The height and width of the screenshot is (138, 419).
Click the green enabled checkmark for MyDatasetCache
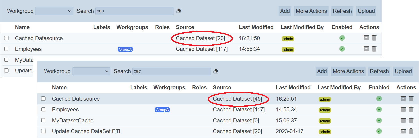[x=379, y=120]
